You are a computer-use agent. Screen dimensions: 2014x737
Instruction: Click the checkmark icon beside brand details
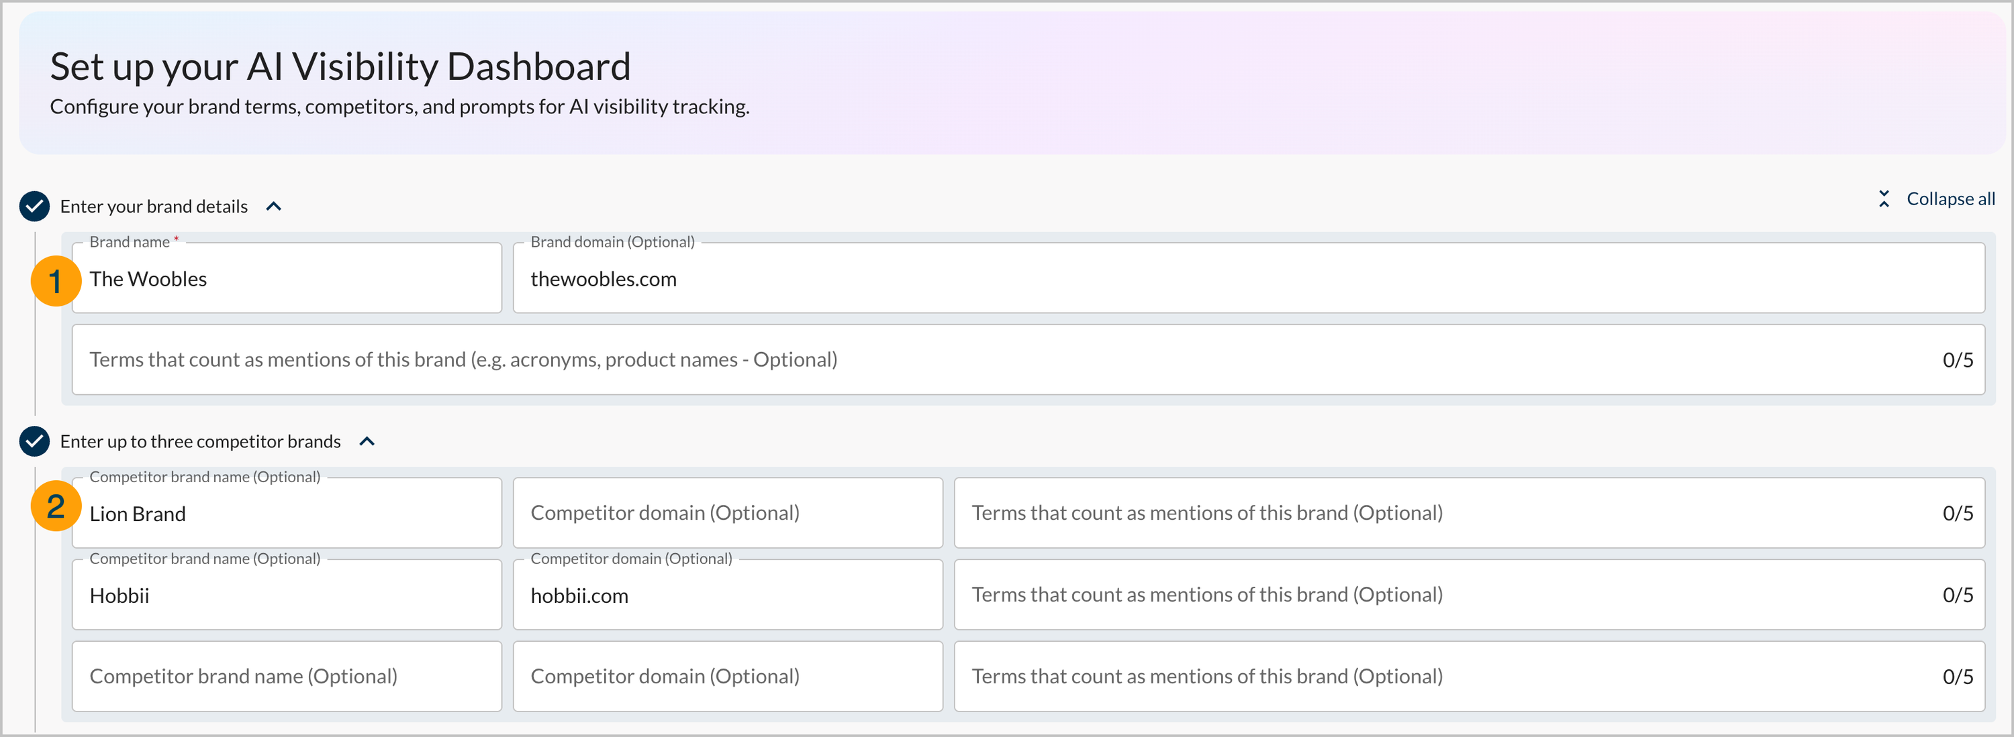tap(34, 206)
